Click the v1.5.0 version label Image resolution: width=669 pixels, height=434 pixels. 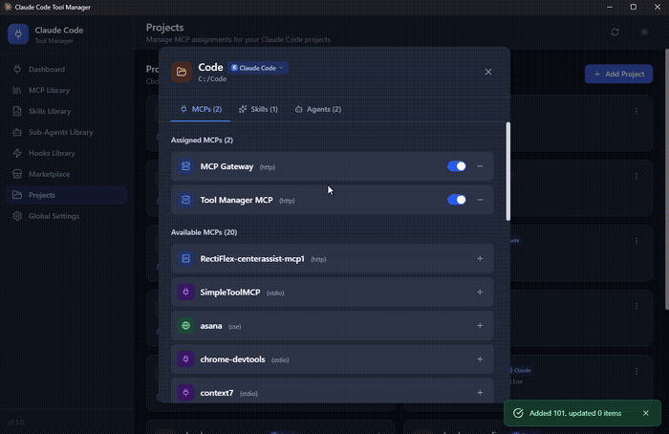coord(16,423)
